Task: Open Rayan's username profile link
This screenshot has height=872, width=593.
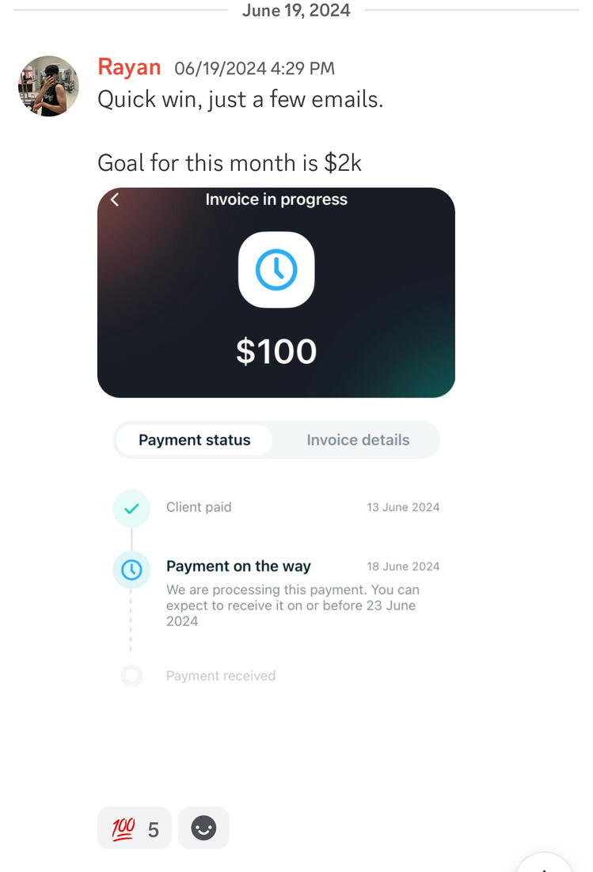Action: coord(129,67)
